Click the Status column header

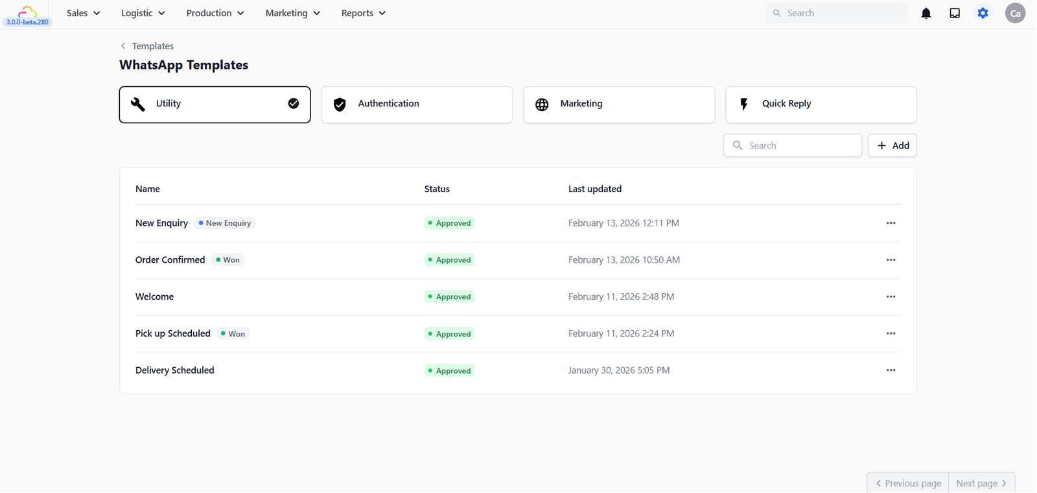[x=437, y=189]
